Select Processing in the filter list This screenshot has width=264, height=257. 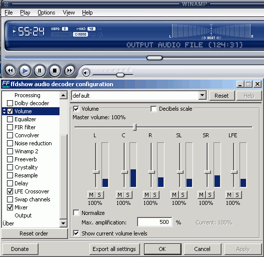[x=27, y=95]
